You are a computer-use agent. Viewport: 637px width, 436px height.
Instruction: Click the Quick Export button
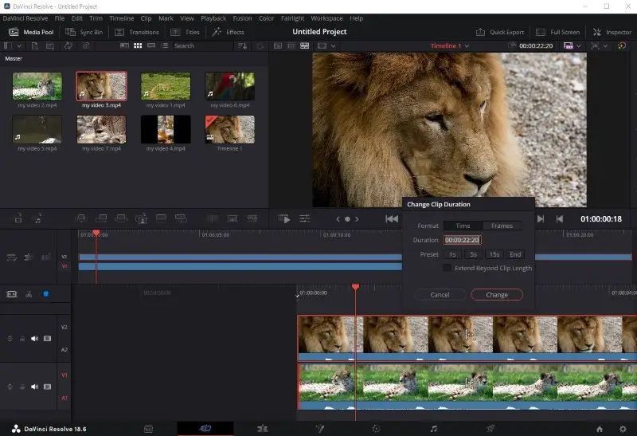500,32
